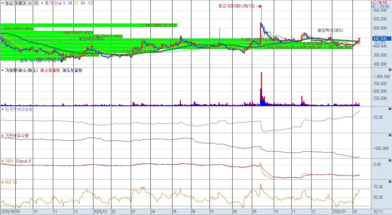392x215 pixels.
Task: Click the tall red volume spike in September
Action: click(x=262, y=89)
